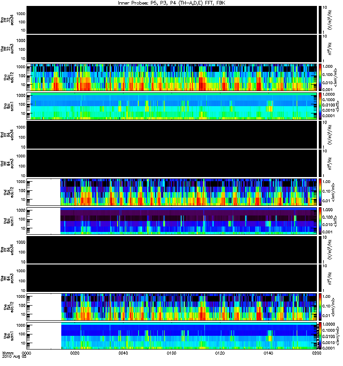Select the tha fbk scm1 color bar
Viewport: 343px width, 366px height.
click(x=320, y=106)
